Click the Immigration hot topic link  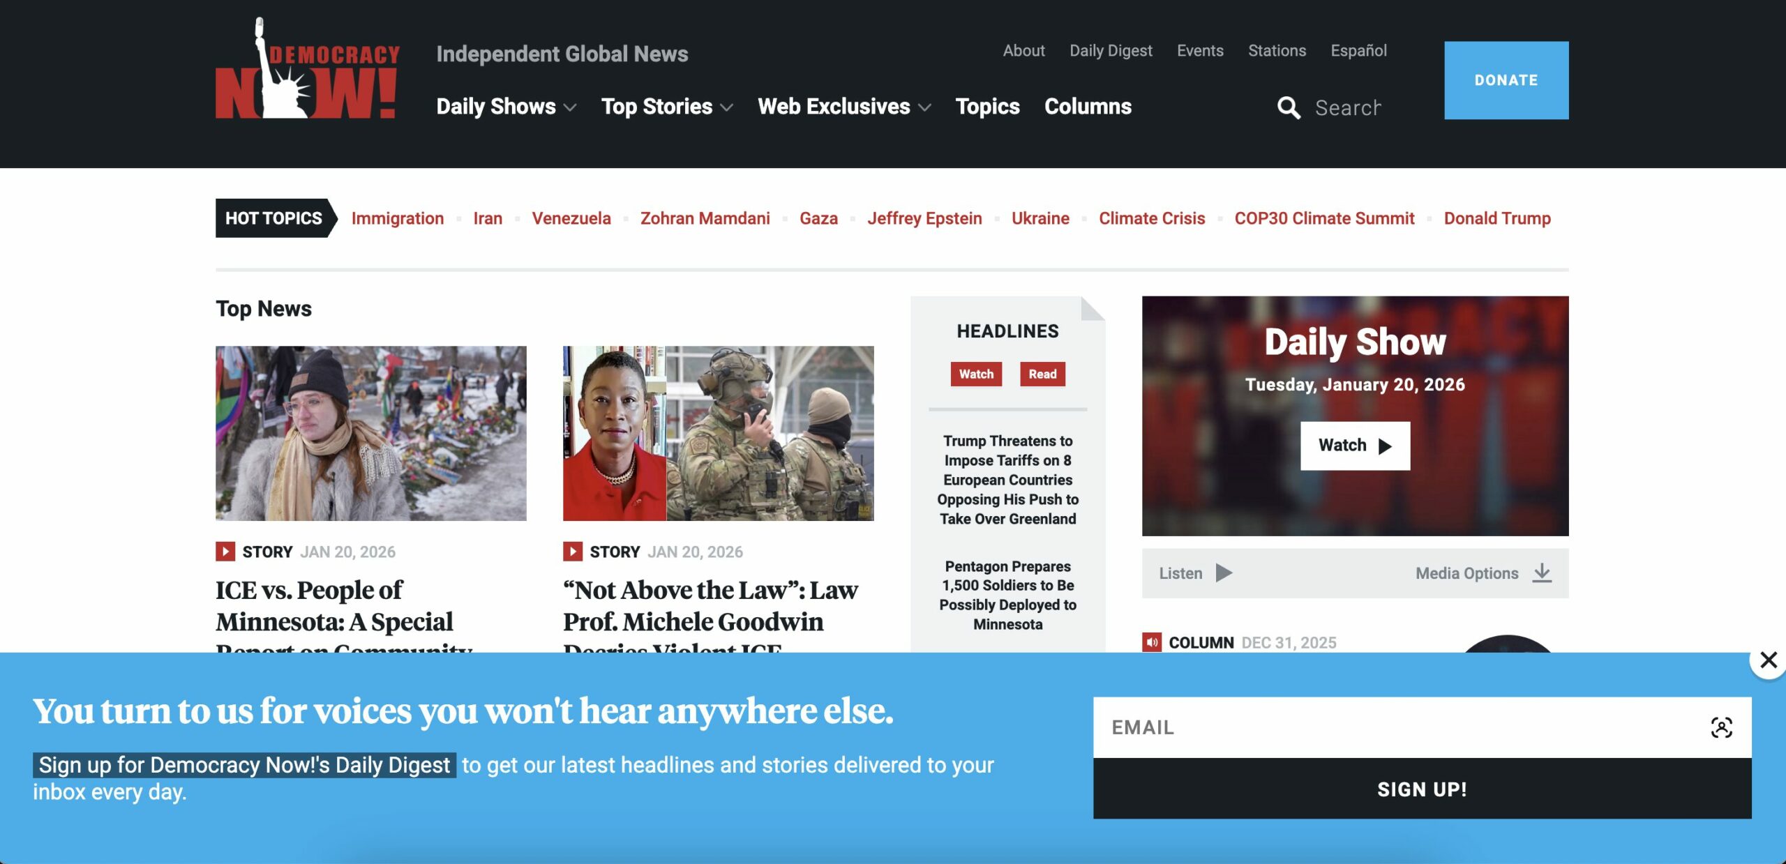pos(397,218)
